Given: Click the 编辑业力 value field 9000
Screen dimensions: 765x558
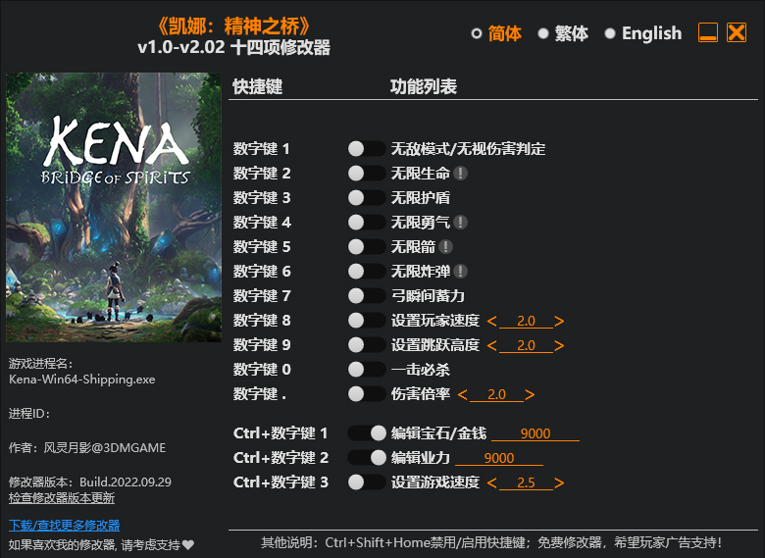Looking at the screenshot, I should pos(498,458).
